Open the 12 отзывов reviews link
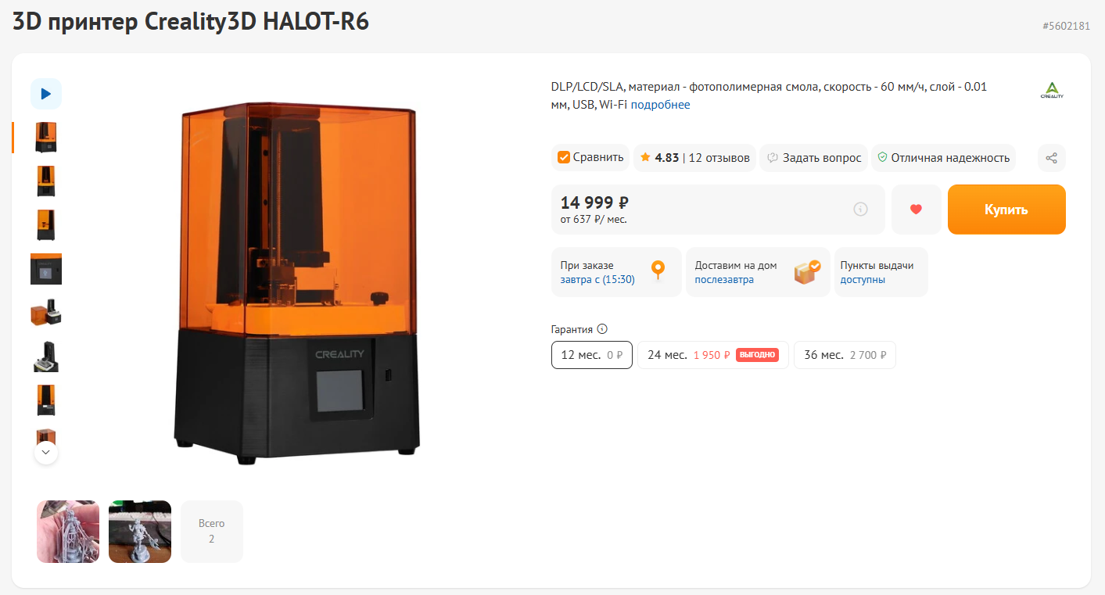Image resolution: width=1105 pixels, height=595 pixels. pyautogui.click(x=719, y=158)
